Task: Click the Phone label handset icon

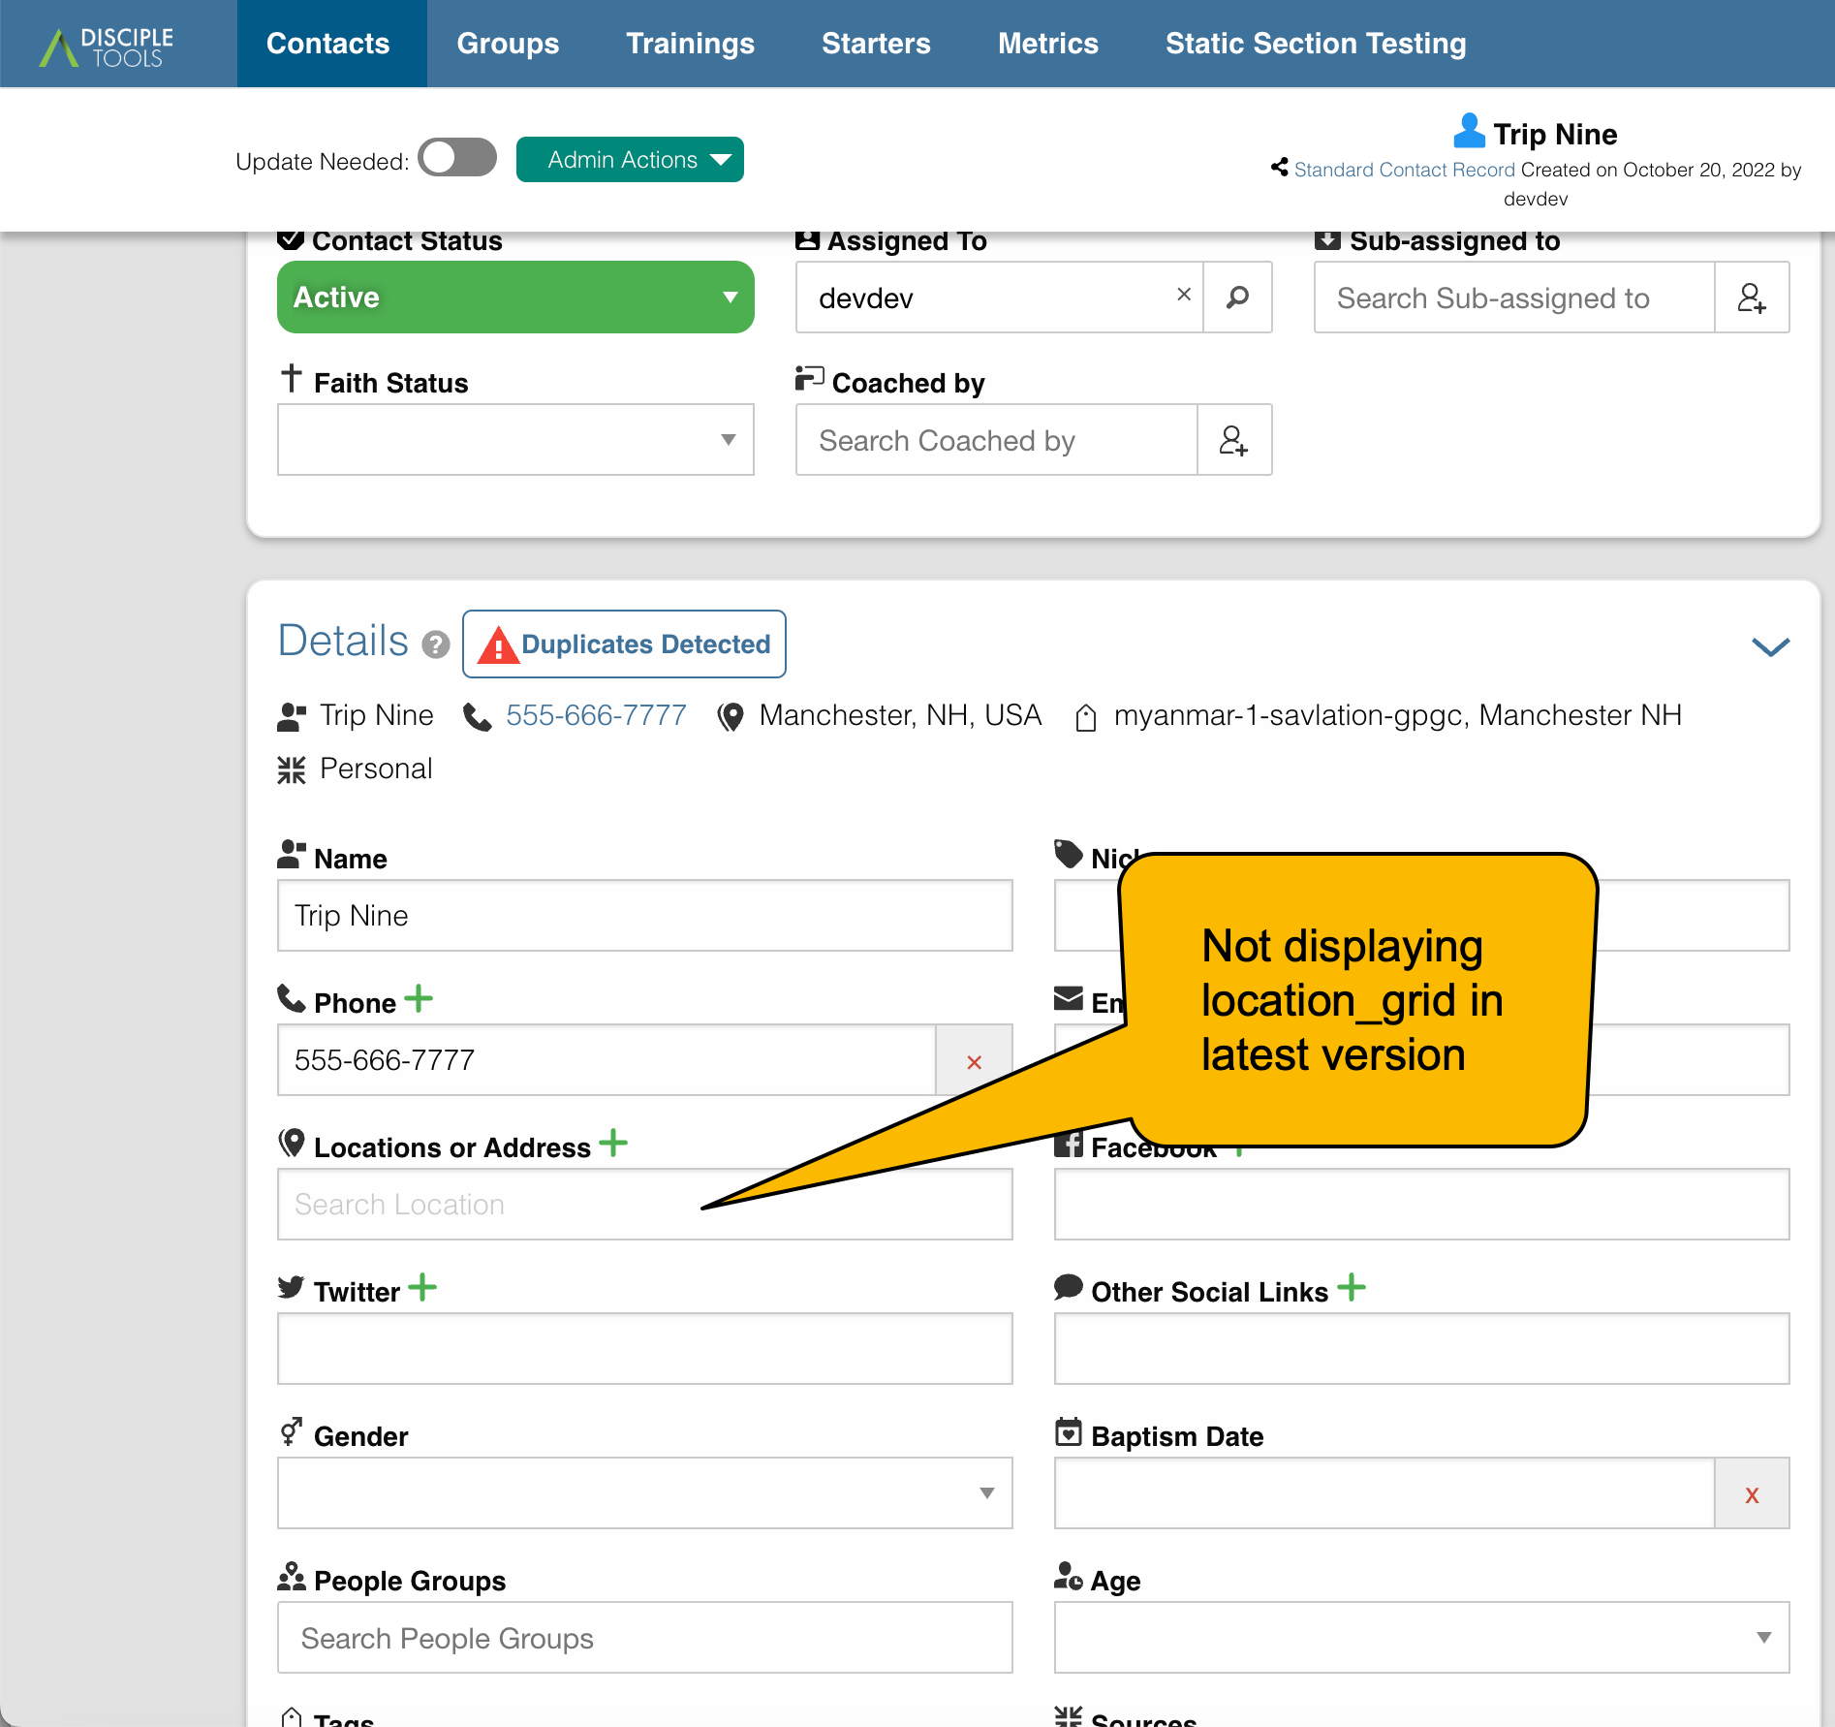Action: pos(292,997)
